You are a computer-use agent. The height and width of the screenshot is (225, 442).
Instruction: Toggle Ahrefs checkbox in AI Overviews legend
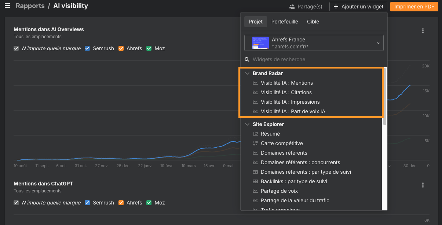tap(121, 48)
